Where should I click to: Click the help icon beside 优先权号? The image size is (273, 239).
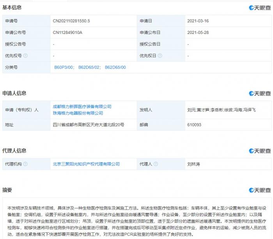(25, 56)
